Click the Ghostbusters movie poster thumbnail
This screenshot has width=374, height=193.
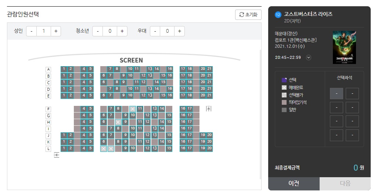344,47
